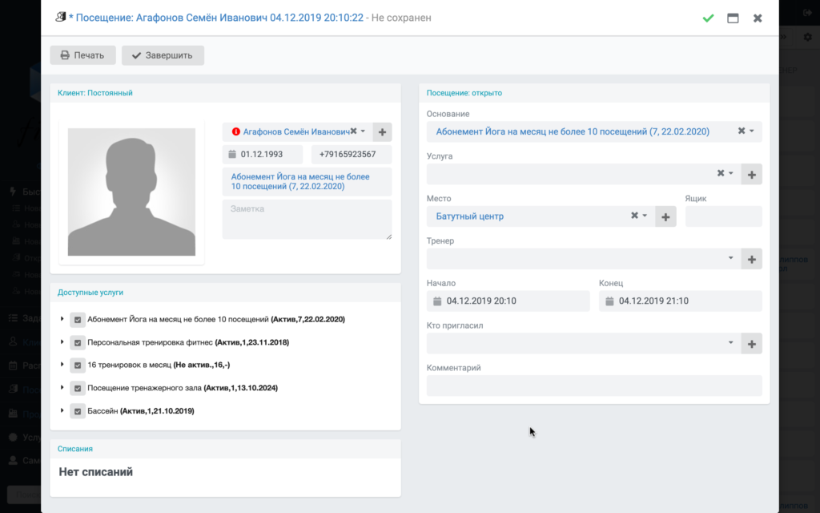Add a new Тренер with plus icon

(751, 259)
